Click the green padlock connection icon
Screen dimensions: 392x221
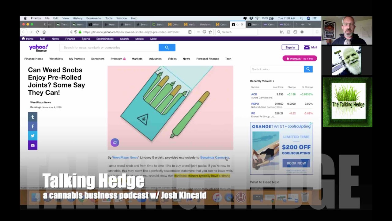(x=80, y=32)
